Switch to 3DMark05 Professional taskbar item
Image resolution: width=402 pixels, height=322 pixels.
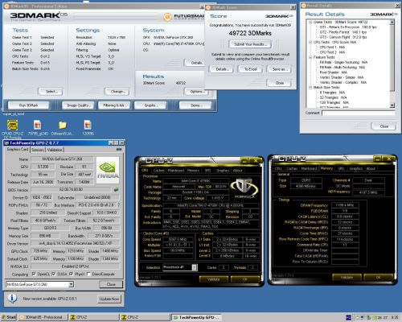click(43, 317)
